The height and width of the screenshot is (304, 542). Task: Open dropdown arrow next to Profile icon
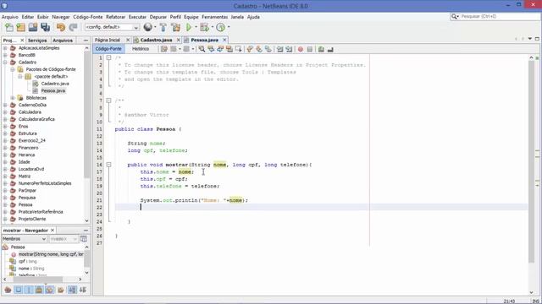[229, 27]
